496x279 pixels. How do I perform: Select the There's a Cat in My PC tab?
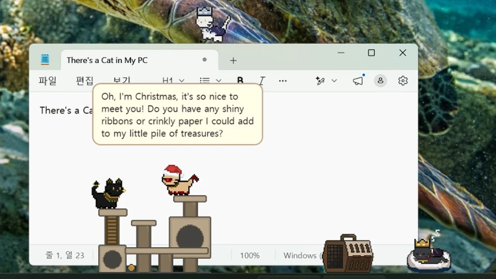(140, 60)
